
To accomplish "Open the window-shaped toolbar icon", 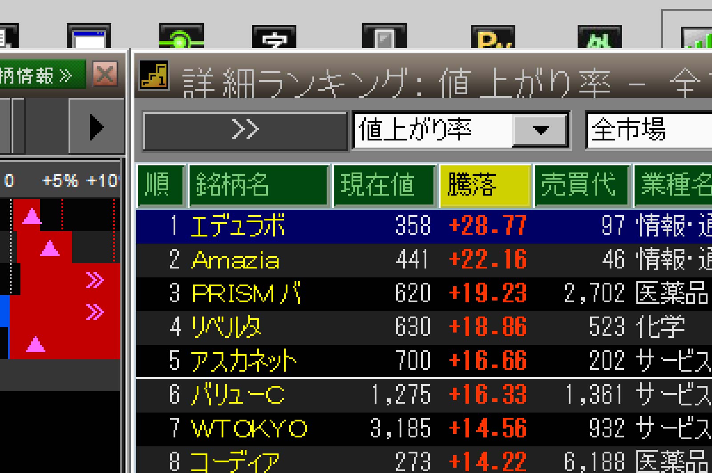I will point(89,36).
